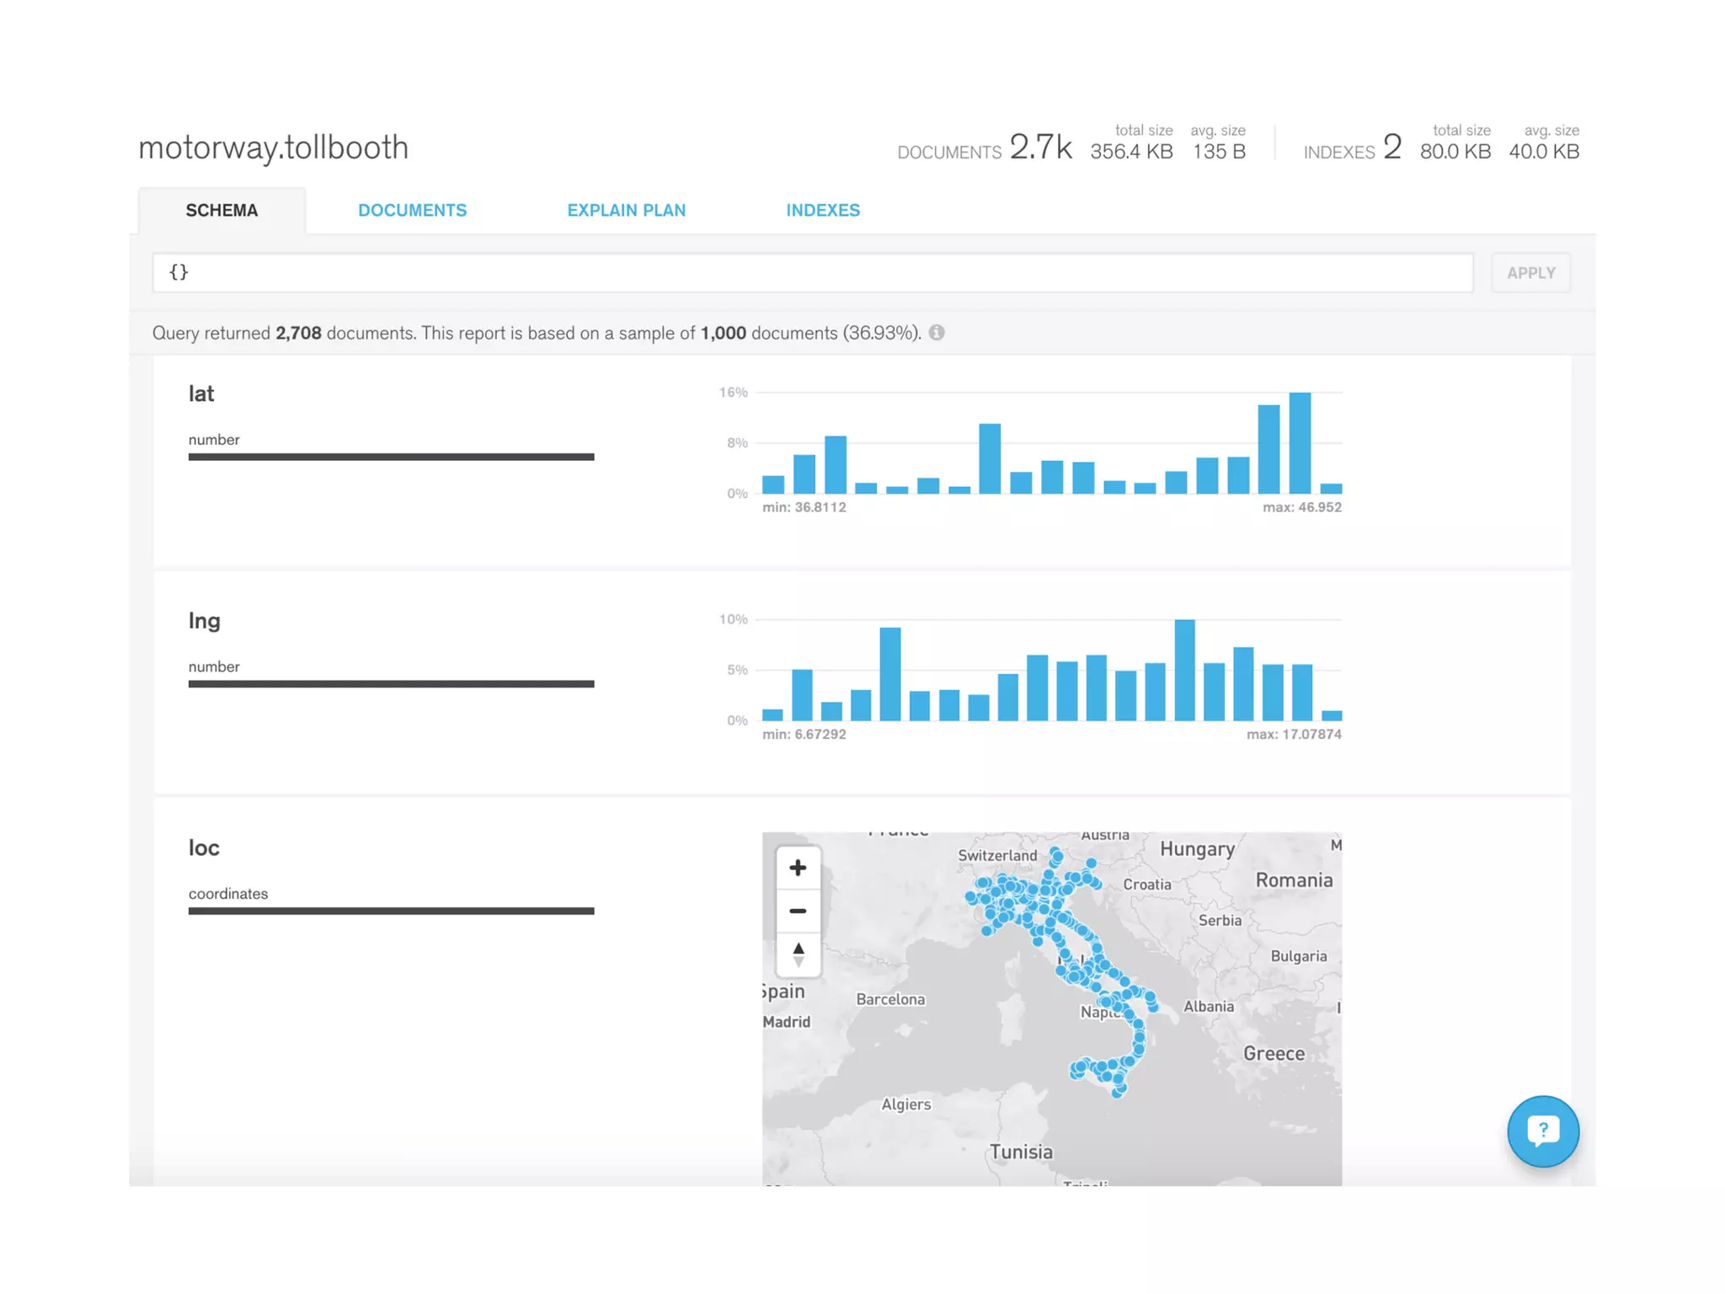The image size is (1725, 1294).
Task: Click the sampling info icon
Action: coord(937,333)
